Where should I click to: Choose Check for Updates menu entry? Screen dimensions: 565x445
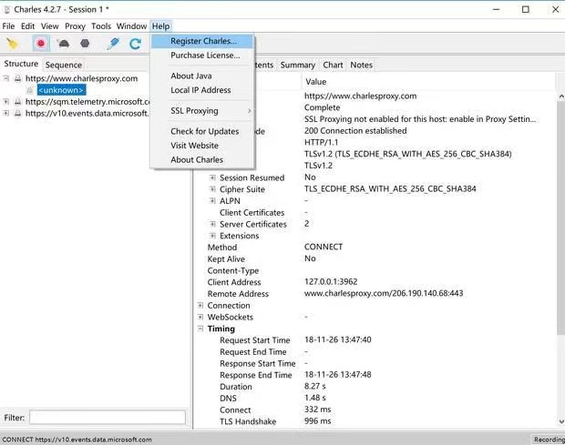coord(203,131)
